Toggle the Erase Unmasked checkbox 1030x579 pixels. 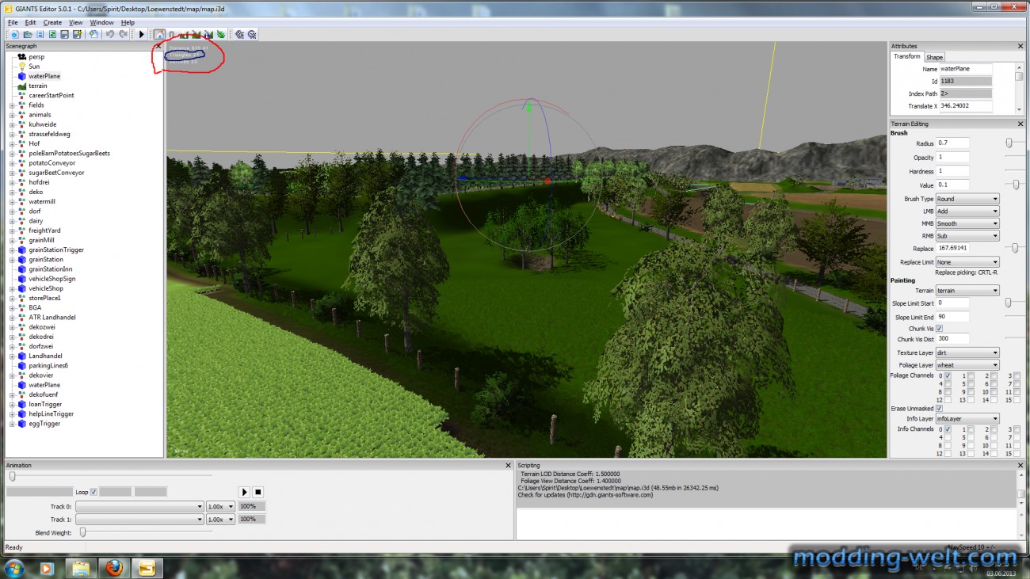point(939,409)
